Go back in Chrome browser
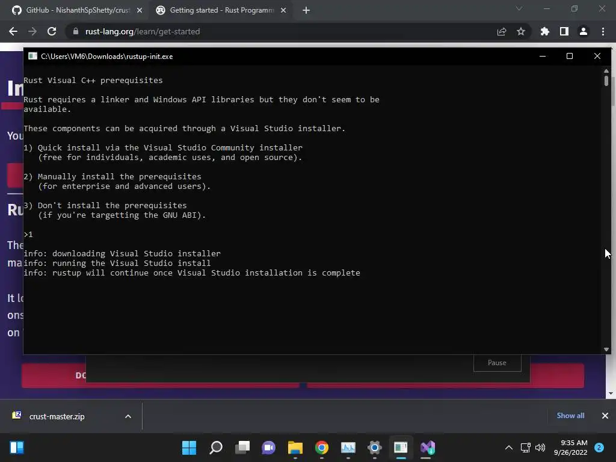616x462 pixels. [13, 31]
